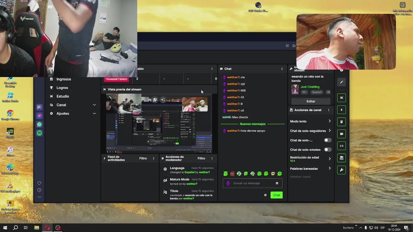413x232 pixels.
Task: Click the raid signal quick action icon
Action: pos(341,146)
